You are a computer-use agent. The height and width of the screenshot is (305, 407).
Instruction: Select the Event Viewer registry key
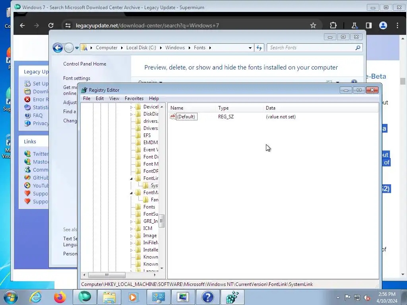coord(147,150)
